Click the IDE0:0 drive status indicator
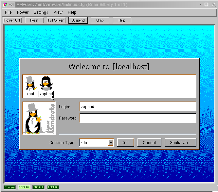Screen dimensions: 218x192 click(24, 187)
